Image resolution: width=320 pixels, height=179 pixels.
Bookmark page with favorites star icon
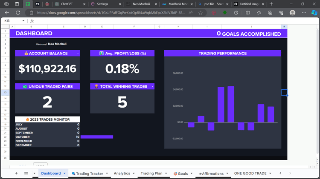pos(201,13)
